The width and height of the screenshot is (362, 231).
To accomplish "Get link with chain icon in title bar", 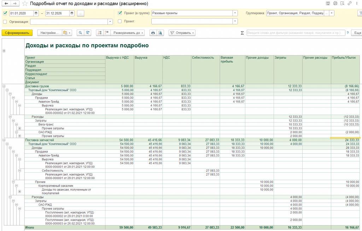I will [x=350, y=4].
